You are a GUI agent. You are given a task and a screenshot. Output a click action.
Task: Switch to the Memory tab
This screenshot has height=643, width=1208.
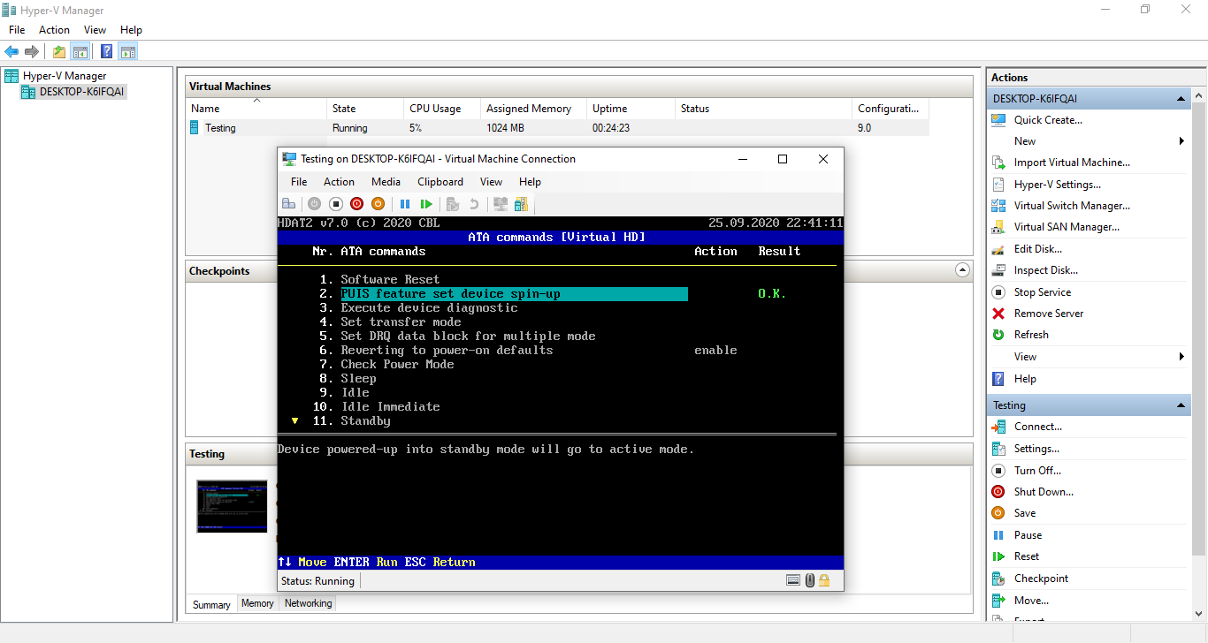coord(257,603)
